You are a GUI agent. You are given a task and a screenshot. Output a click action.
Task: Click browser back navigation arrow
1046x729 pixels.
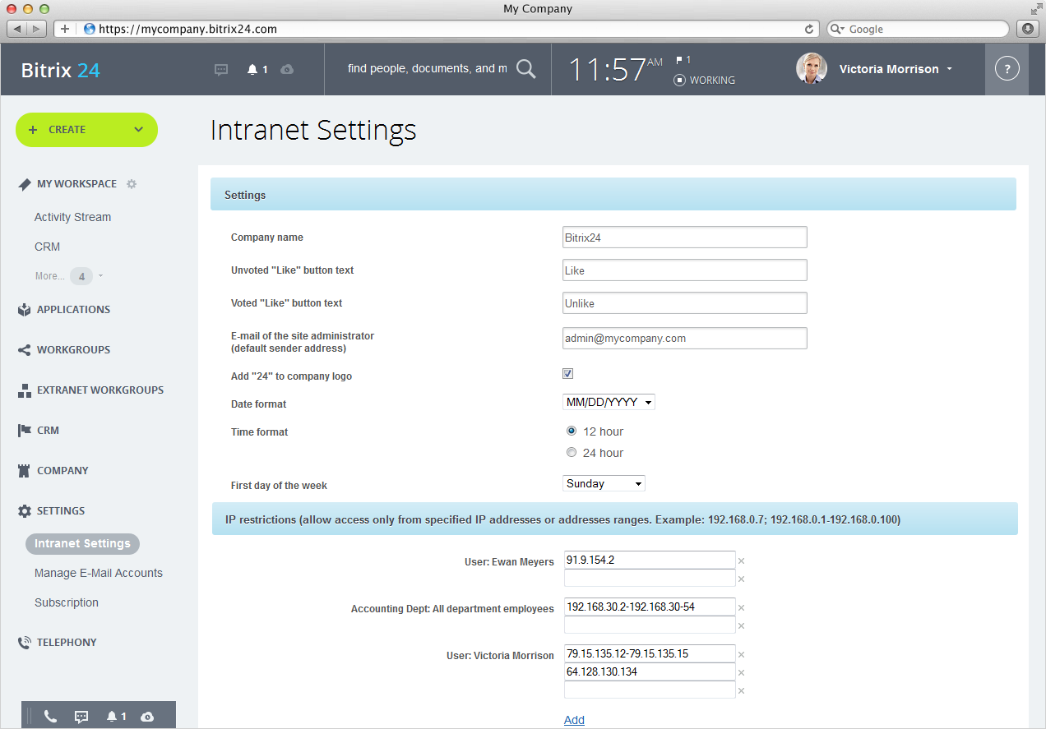click(x=17, y=29)
